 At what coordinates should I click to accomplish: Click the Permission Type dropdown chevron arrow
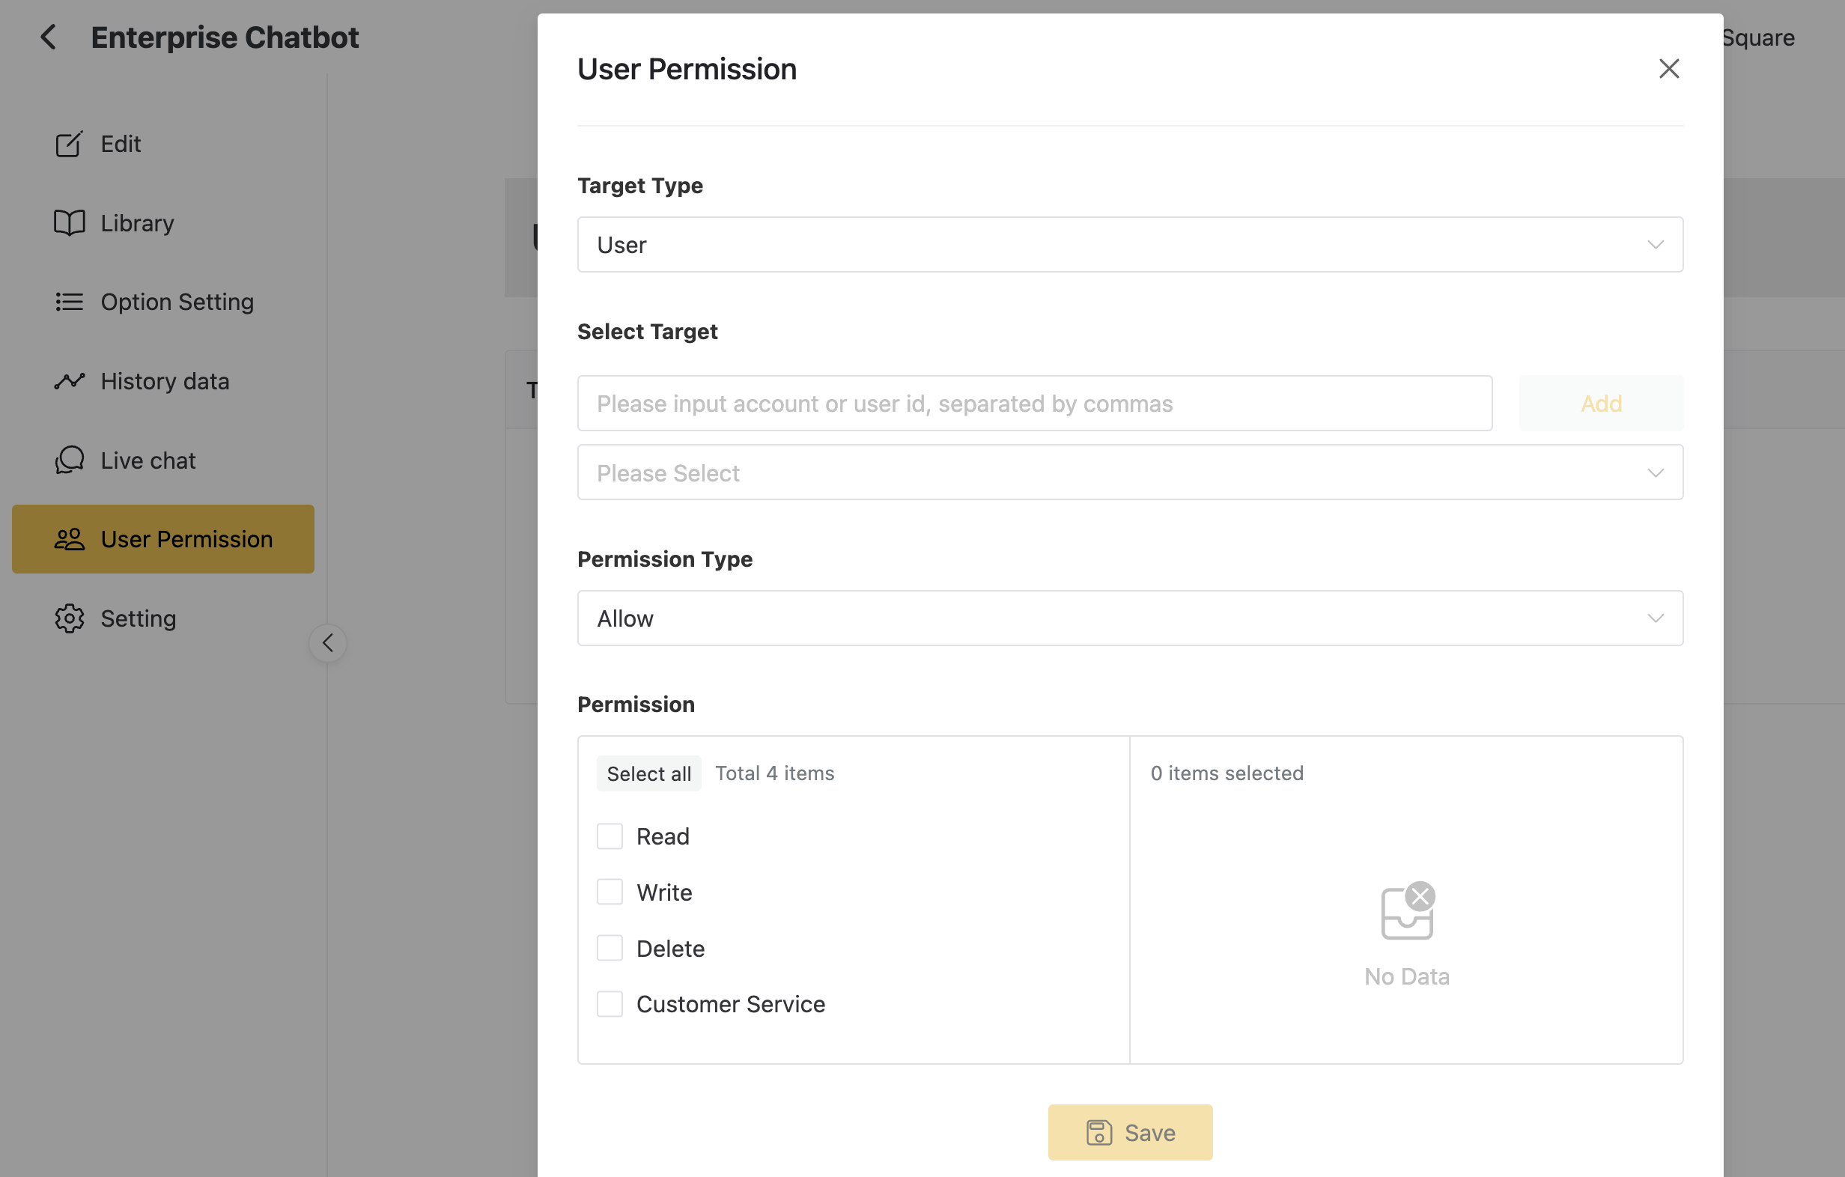click(1656, 618)
